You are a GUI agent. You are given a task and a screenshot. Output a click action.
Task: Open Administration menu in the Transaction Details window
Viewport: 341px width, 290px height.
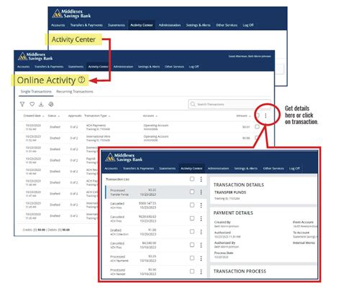point(218,169)
